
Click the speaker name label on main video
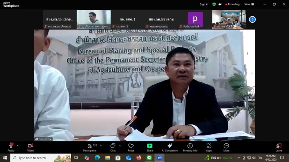tap(43, 139)
